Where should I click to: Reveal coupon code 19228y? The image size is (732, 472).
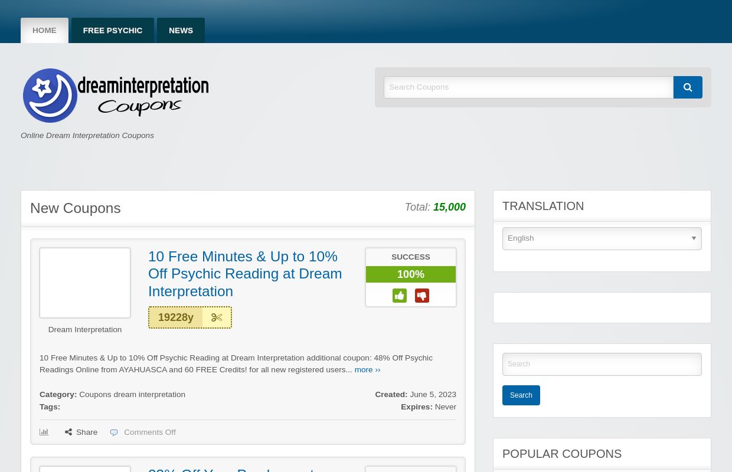tap(190, 317)
